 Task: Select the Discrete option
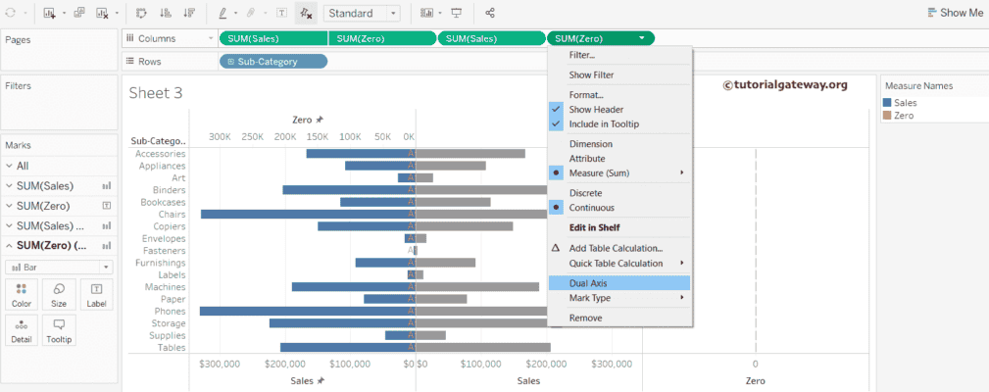click(586, 193)
